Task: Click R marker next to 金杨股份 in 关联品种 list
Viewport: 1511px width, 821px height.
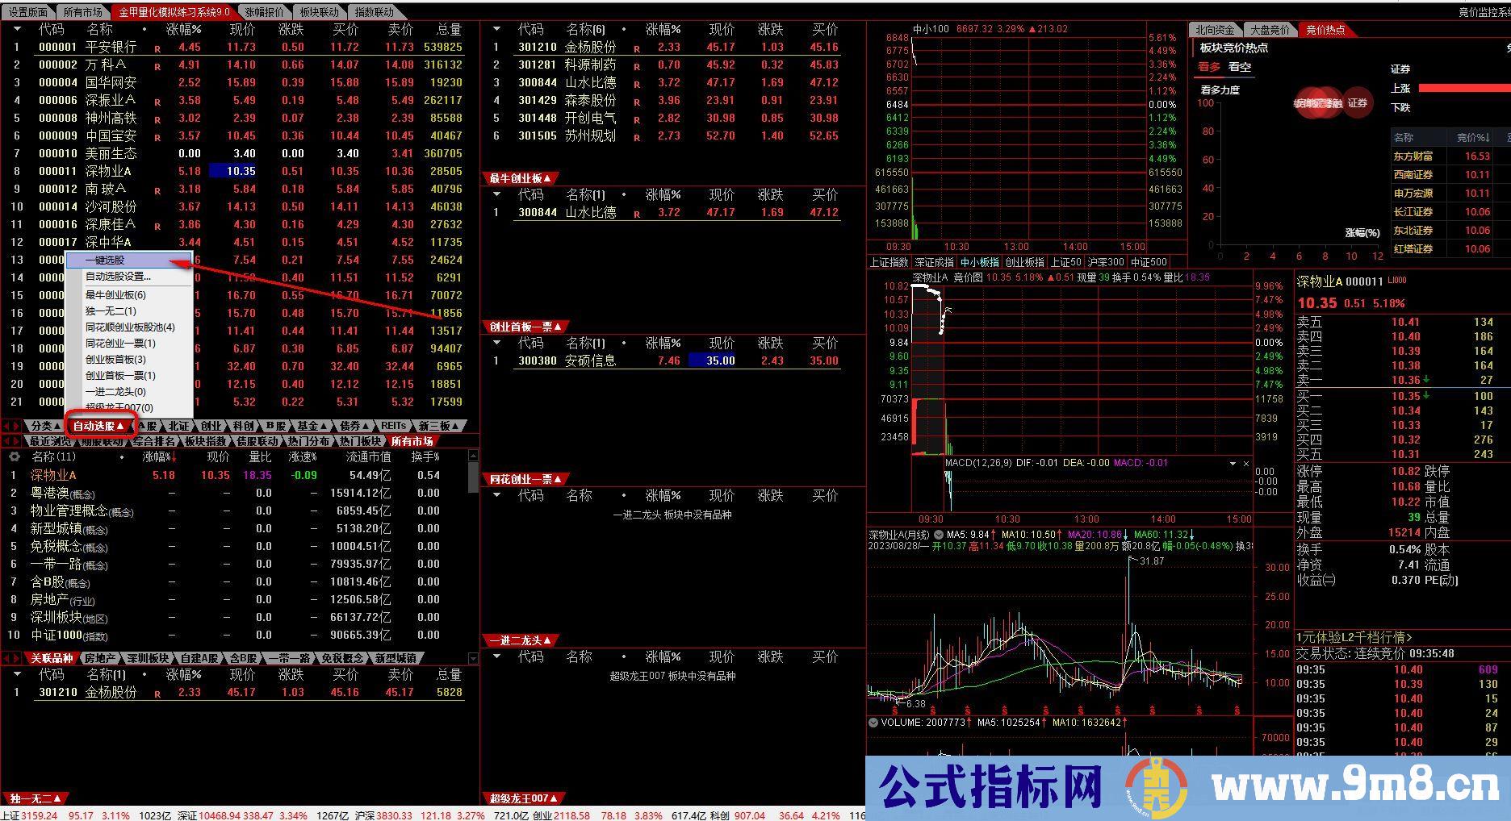Action: coord(157,694)
